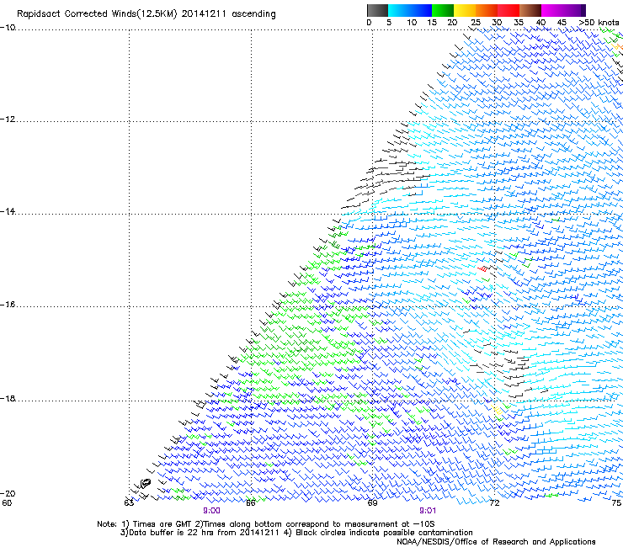Click the dark purple 45-50 knots legend swatch
This screenshot has width=623, height=547.
[x=574, y=10]
